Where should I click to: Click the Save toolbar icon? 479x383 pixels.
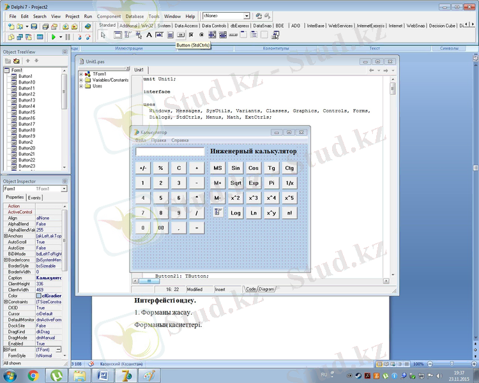click(34, 27)
